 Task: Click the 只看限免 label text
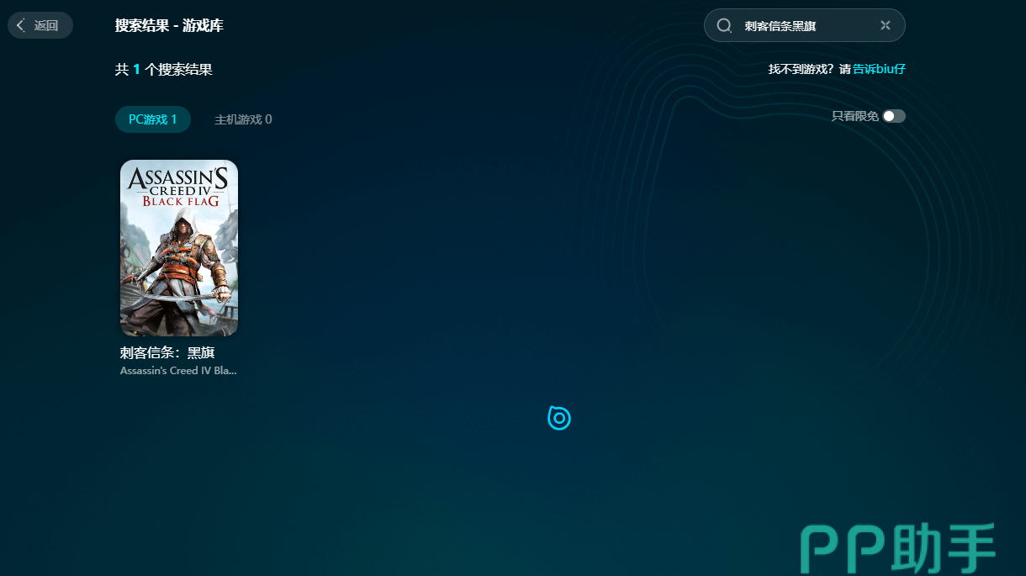(x=854, y=116)
